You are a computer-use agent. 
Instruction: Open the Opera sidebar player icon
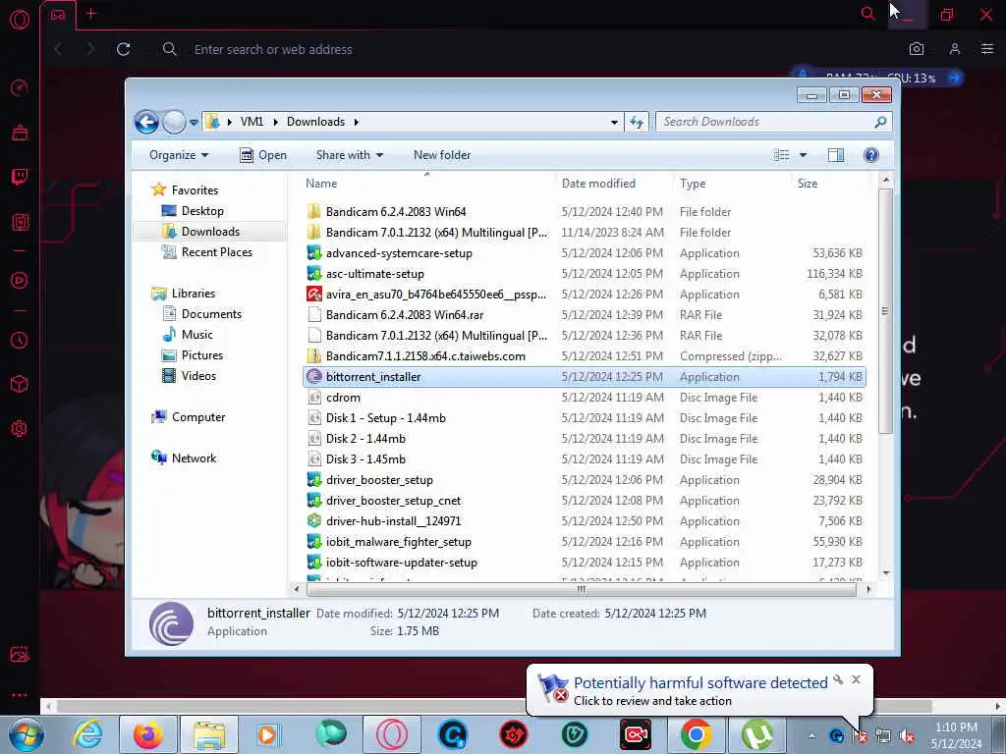[20, 280]
